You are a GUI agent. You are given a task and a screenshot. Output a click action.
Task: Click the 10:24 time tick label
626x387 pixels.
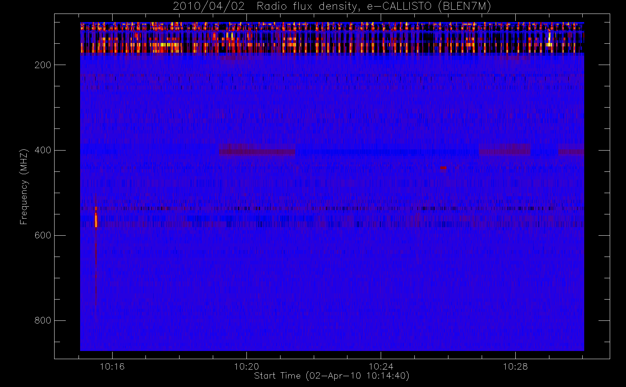point(381,366)
